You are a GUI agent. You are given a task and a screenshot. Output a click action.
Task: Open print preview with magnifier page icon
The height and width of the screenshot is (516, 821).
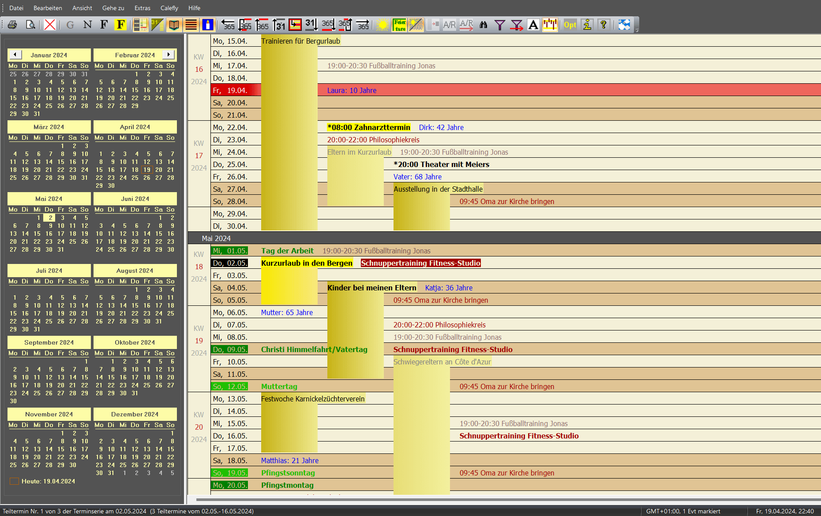(x=30, y=25)
